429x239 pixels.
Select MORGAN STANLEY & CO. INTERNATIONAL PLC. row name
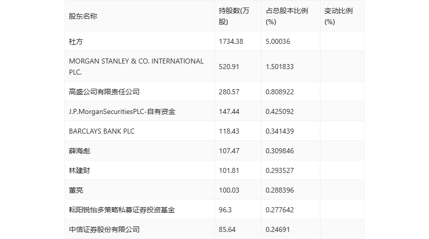point(136,67)
